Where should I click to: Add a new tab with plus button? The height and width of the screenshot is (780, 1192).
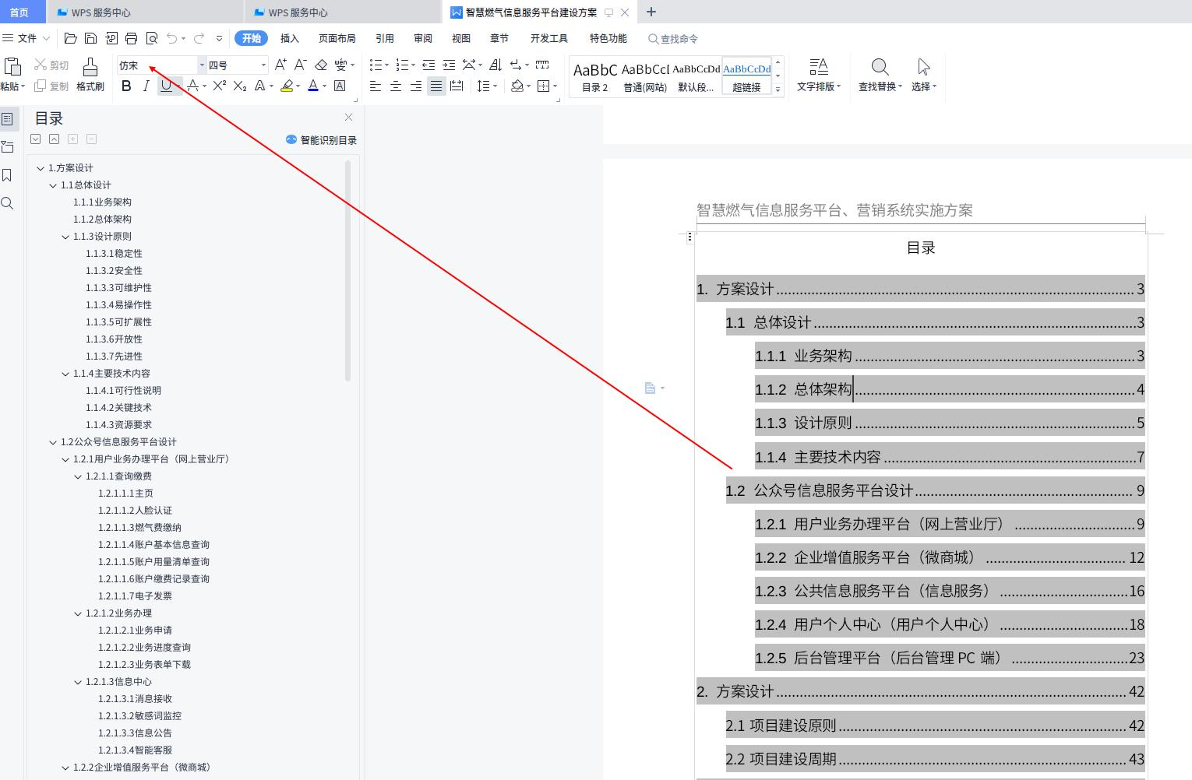pyautogui.click(x=651, y=12)
